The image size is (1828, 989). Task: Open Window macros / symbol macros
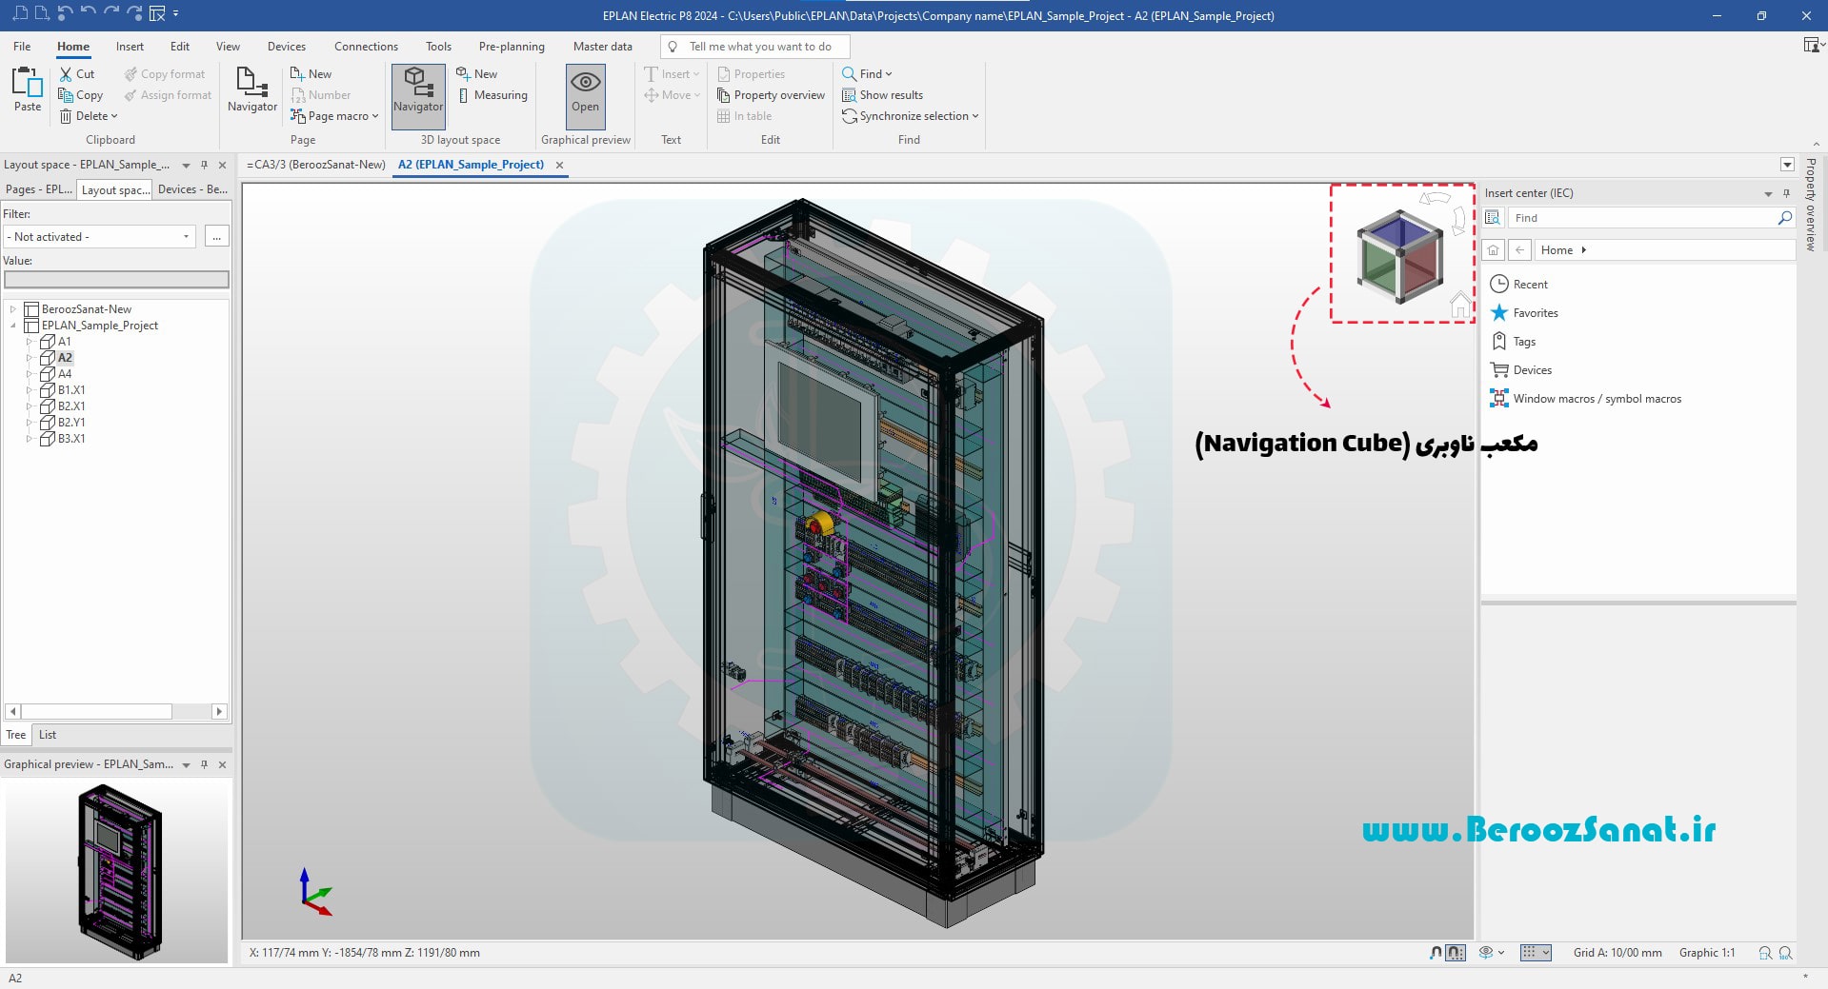(x=1597, y=399)
